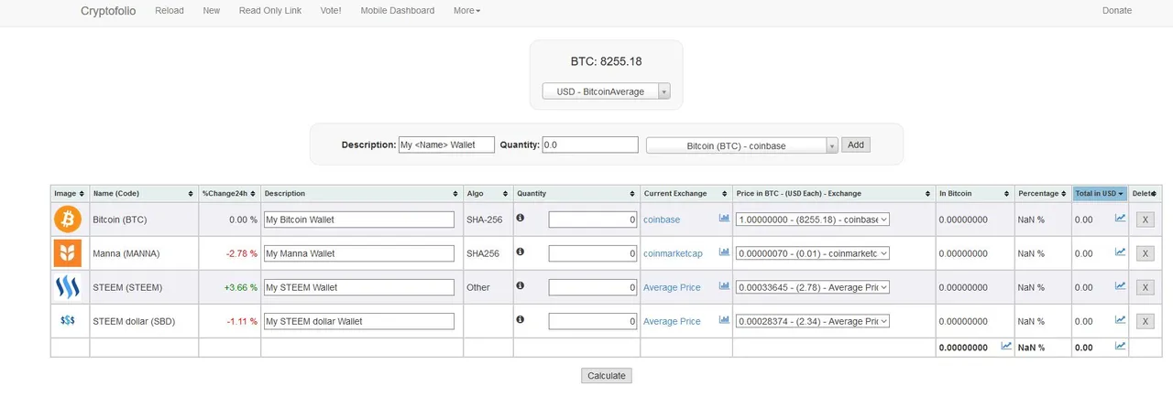Open Average Price link in STEEM (STEEM) row
The height and width of the screenshot is (418, 1173).
pos(672,287)
